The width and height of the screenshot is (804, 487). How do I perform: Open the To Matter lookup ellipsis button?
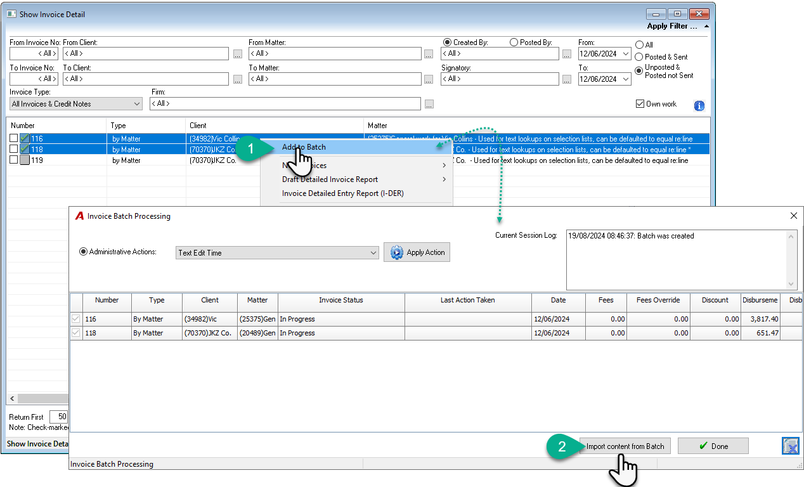(429, 79)
